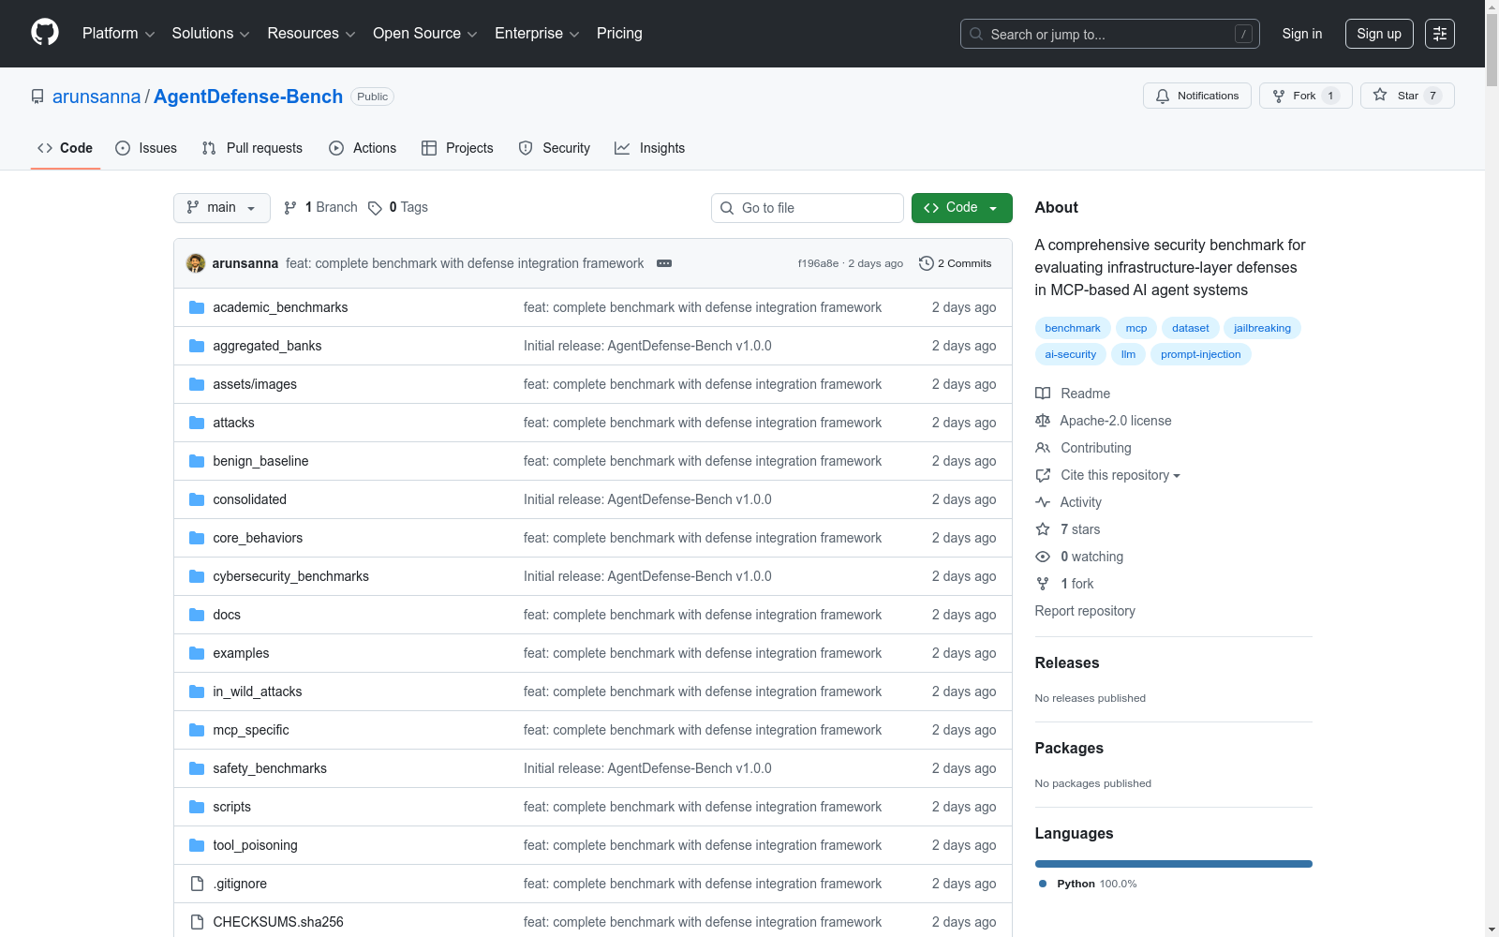Click folder icon for docs row

click(x=197, y=615)
